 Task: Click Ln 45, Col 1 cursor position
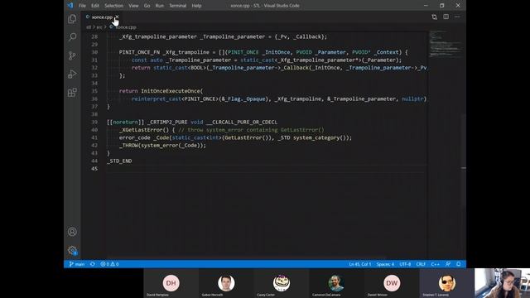point(360,264)
